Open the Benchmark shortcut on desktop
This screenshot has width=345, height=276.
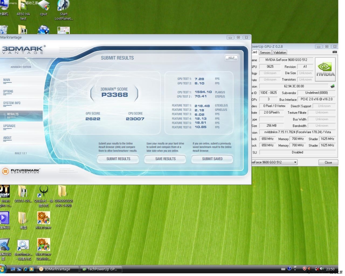click(23, 250)
